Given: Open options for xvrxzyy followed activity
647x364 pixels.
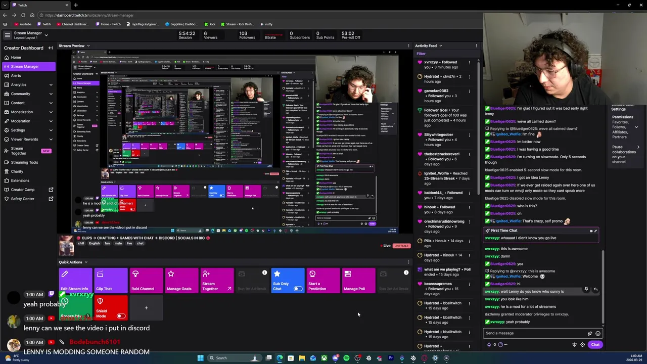Looking at the screenshot, I should click(470, 63).
